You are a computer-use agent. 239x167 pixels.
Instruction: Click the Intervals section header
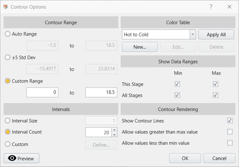(x=61, y=109)
